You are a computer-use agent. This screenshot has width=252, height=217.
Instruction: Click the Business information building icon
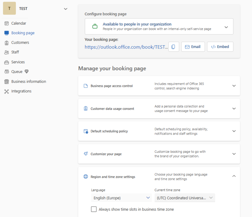point(7,82)
